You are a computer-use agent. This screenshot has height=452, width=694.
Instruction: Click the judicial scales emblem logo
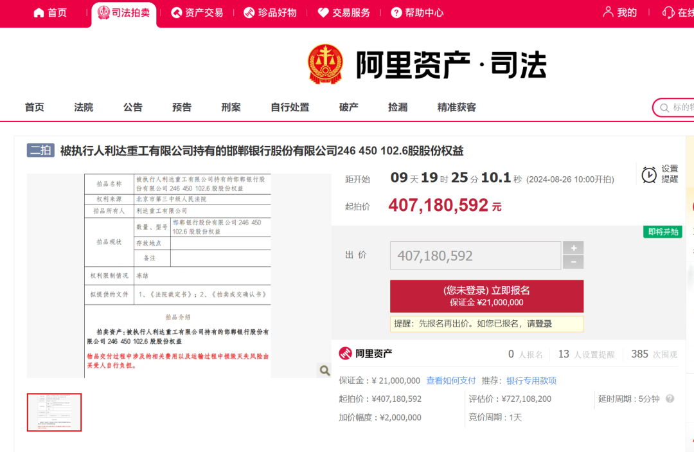tap(325, 64)
